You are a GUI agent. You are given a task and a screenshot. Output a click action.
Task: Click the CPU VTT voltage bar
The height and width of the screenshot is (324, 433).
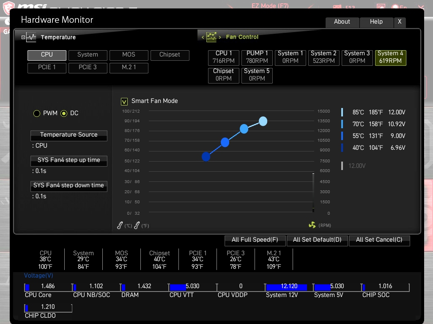pos(192,287)
